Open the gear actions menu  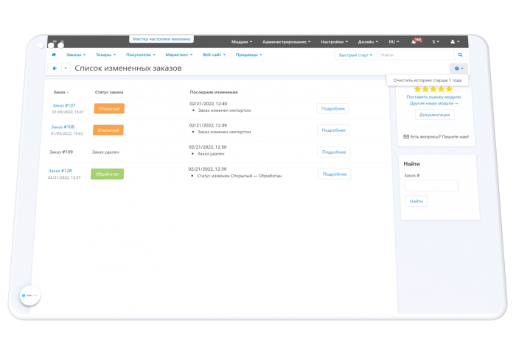pos(459,68)
